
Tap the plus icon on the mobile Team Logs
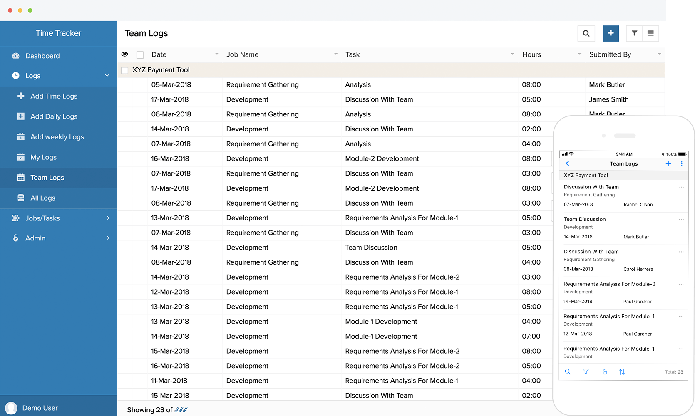[x=668, y=163]
